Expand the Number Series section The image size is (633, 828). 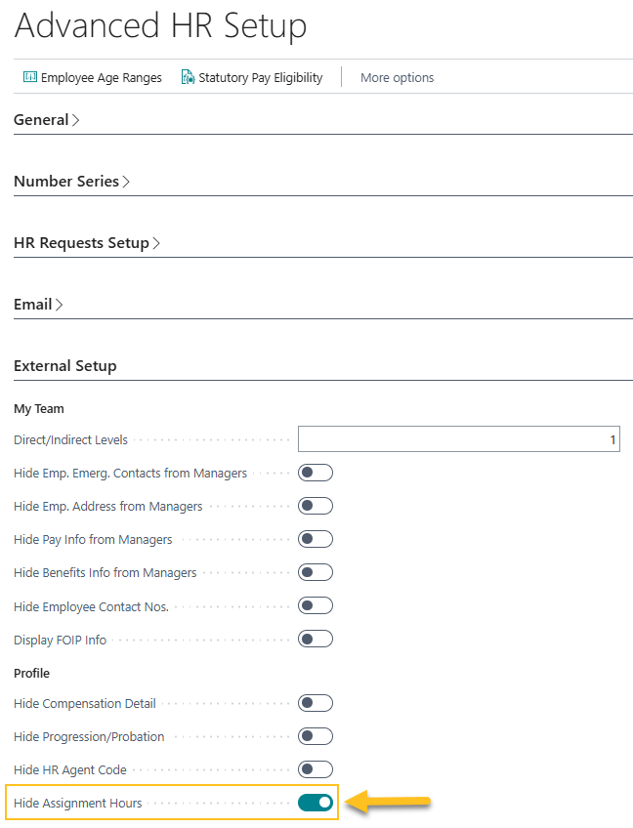click(71, 181)
